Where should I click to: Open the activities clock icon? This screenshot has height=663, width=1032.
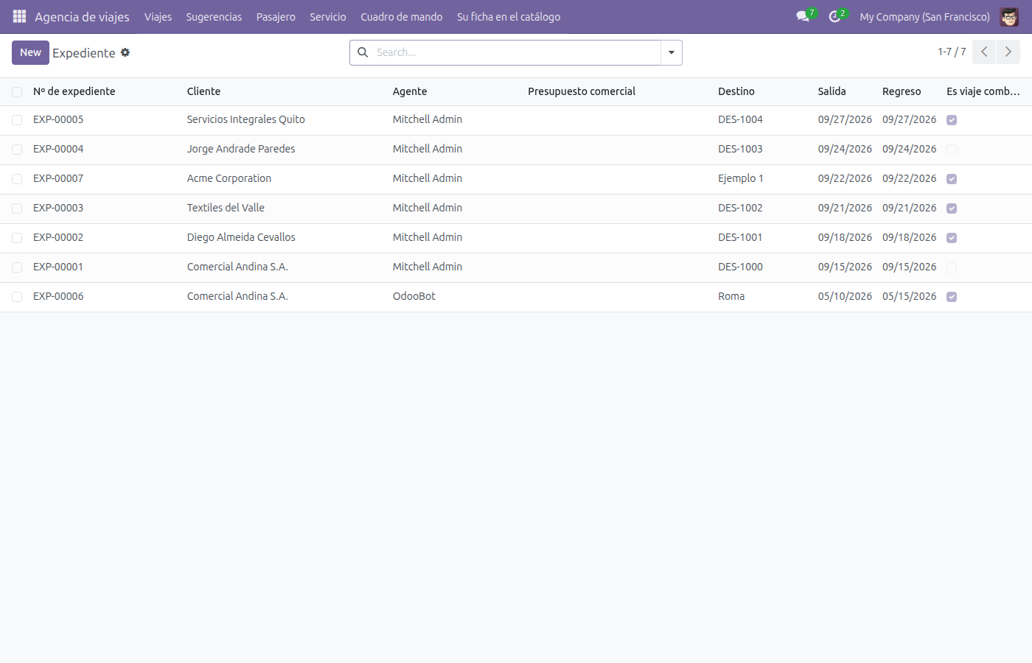click(x=834, y=16)
